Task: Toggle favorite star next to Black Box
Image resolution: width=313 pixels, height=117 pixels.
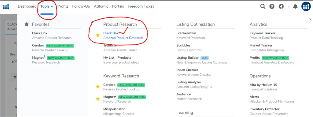Action: point(98,35)
